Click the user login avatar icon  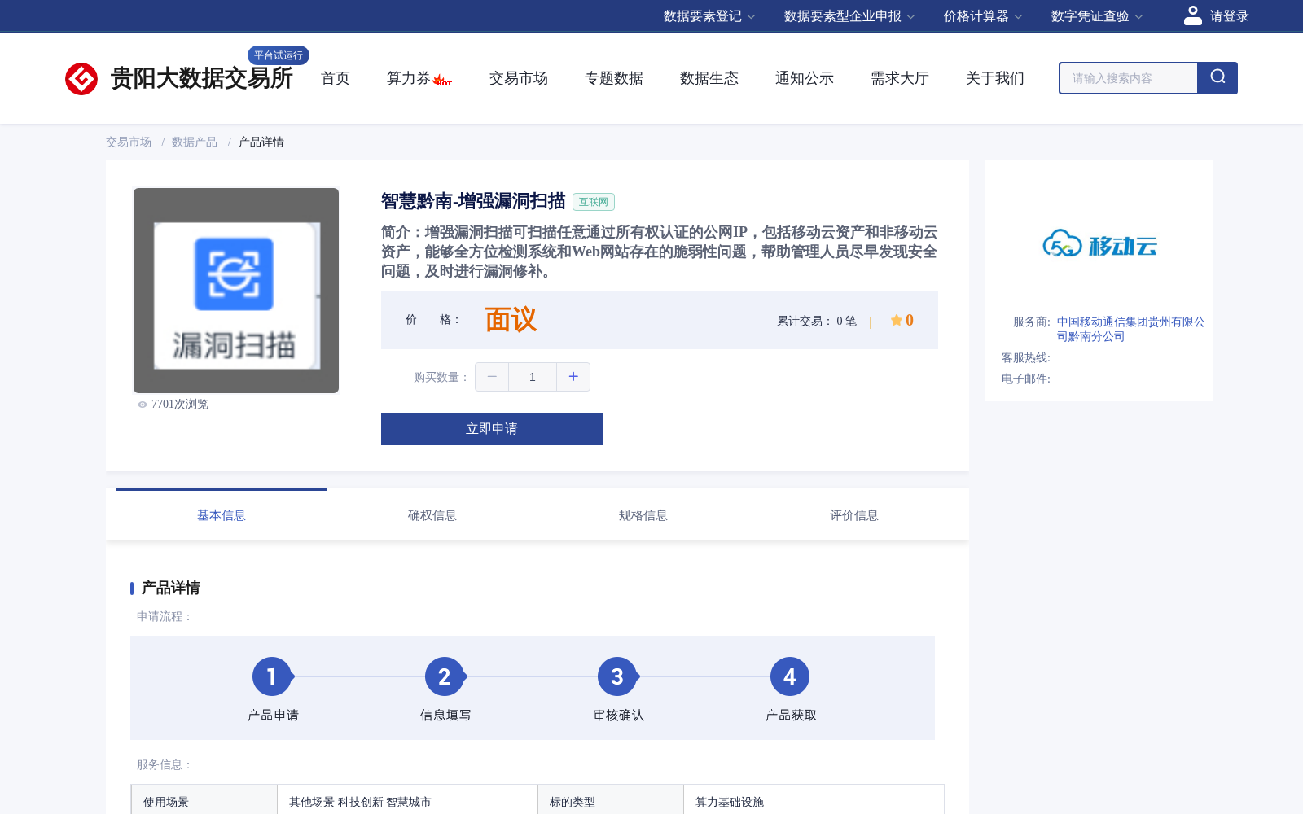point(1192,15)
